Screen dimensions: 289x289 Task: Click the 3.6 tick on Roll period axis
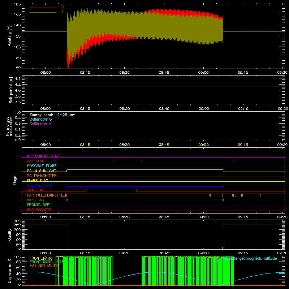coord(18,102)
